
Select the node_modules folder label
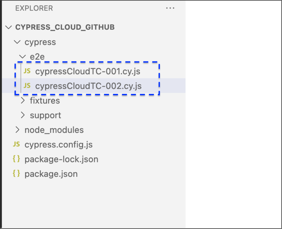click(x=54, y=130)
